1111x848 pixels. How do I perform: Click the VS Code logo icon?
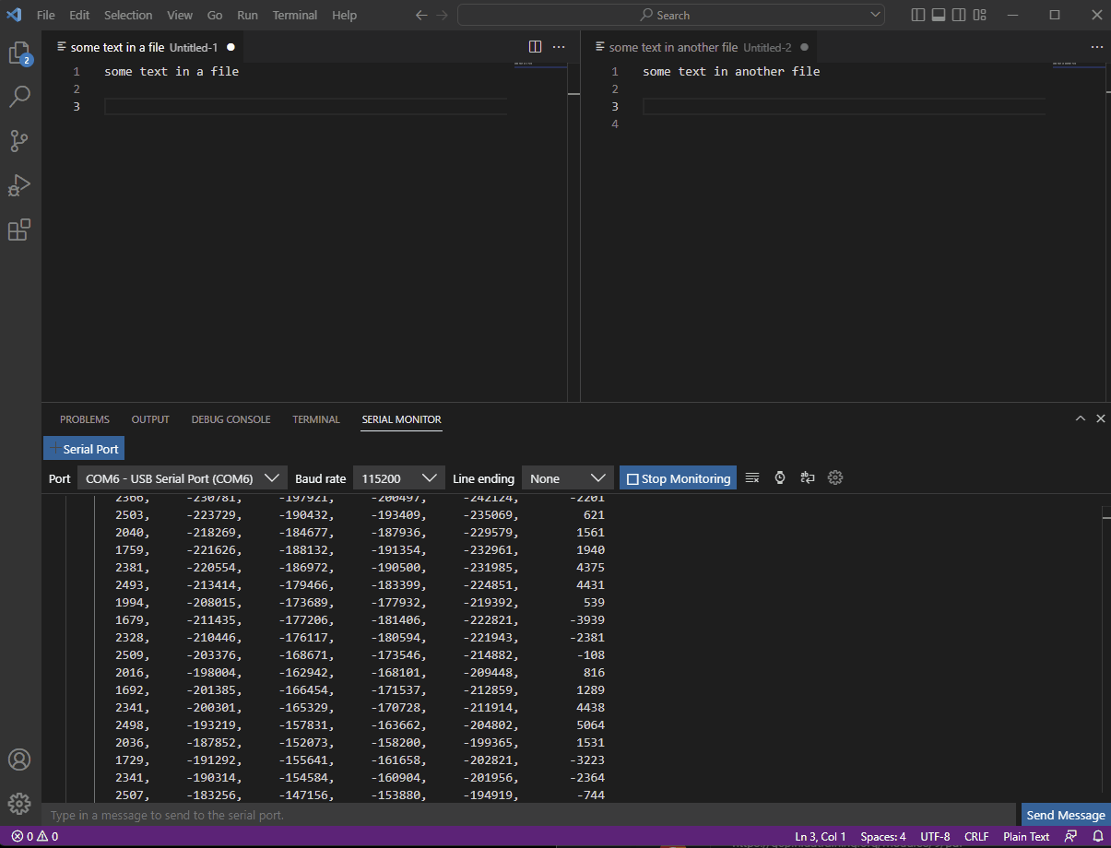14,15
